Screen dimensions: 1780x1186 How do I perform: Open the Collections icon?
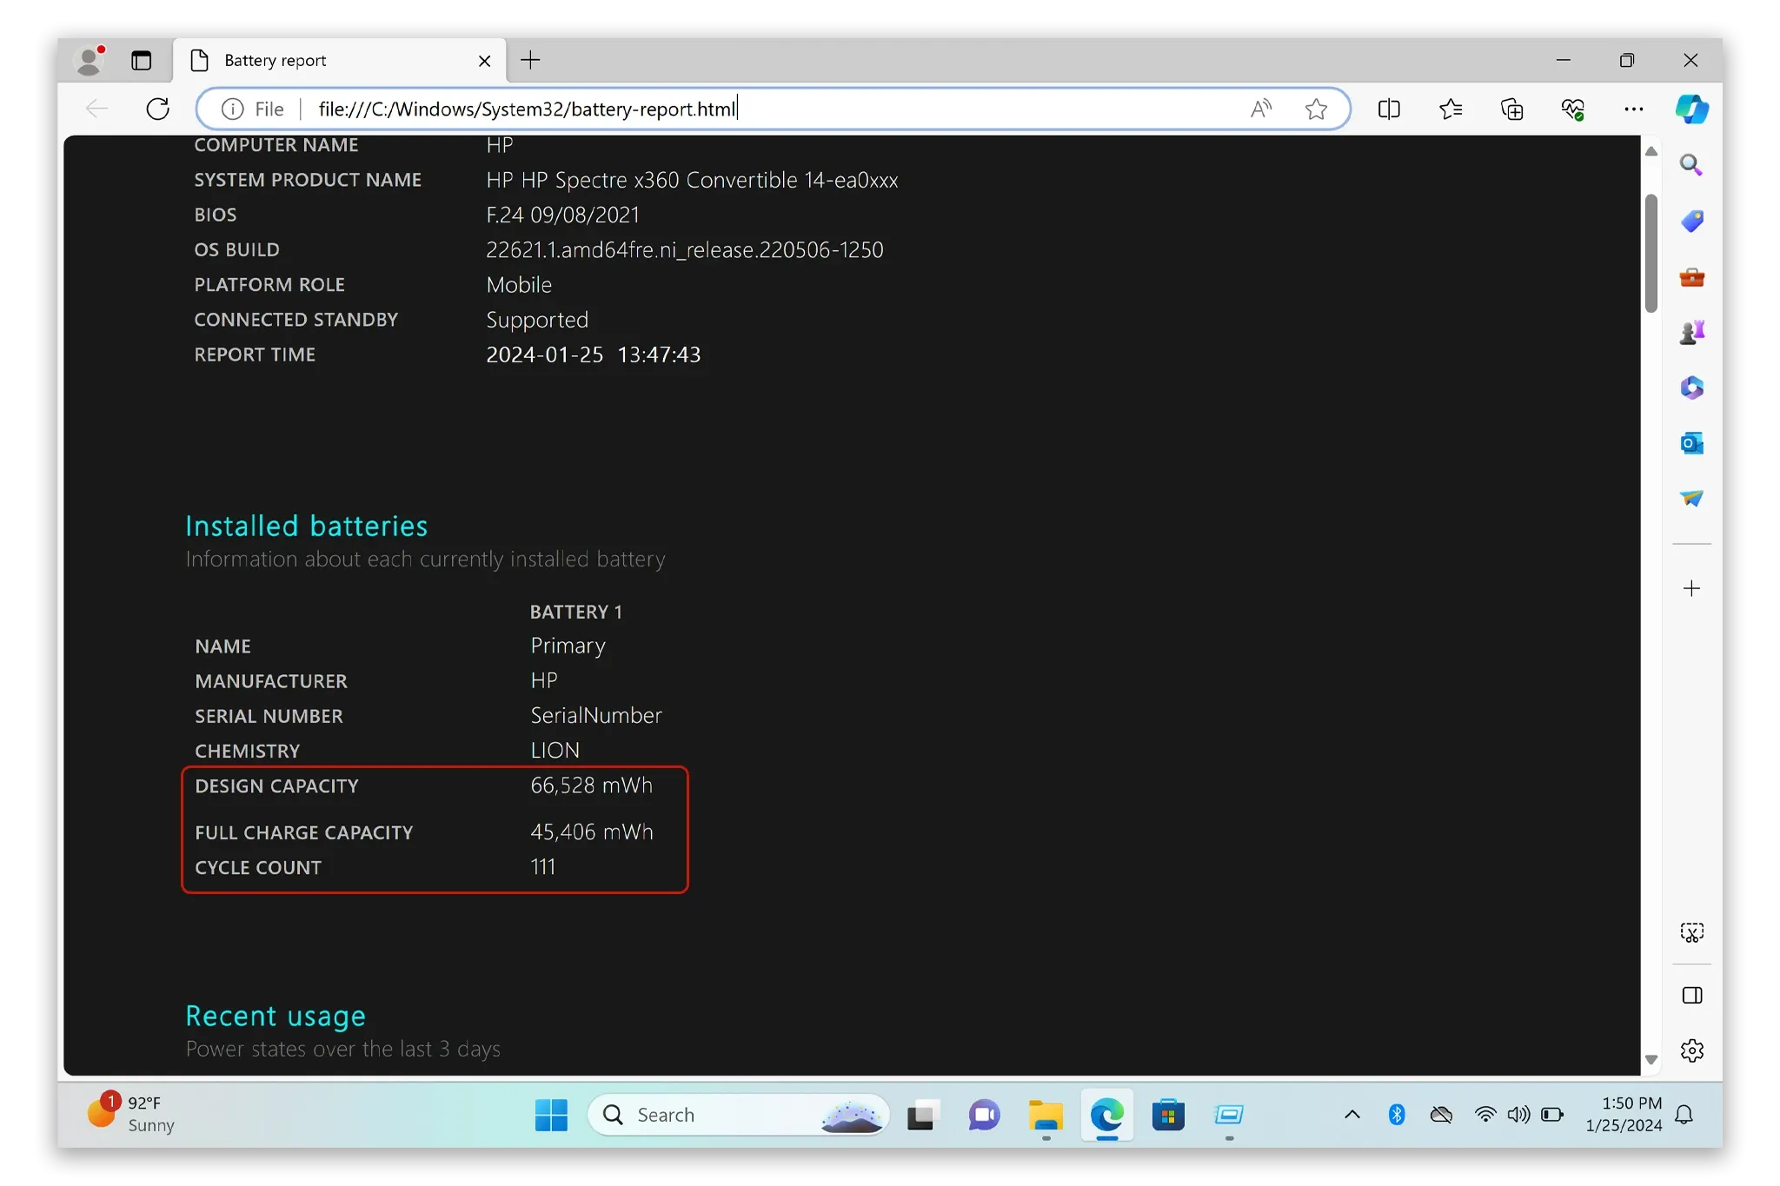pos(1512,109)
